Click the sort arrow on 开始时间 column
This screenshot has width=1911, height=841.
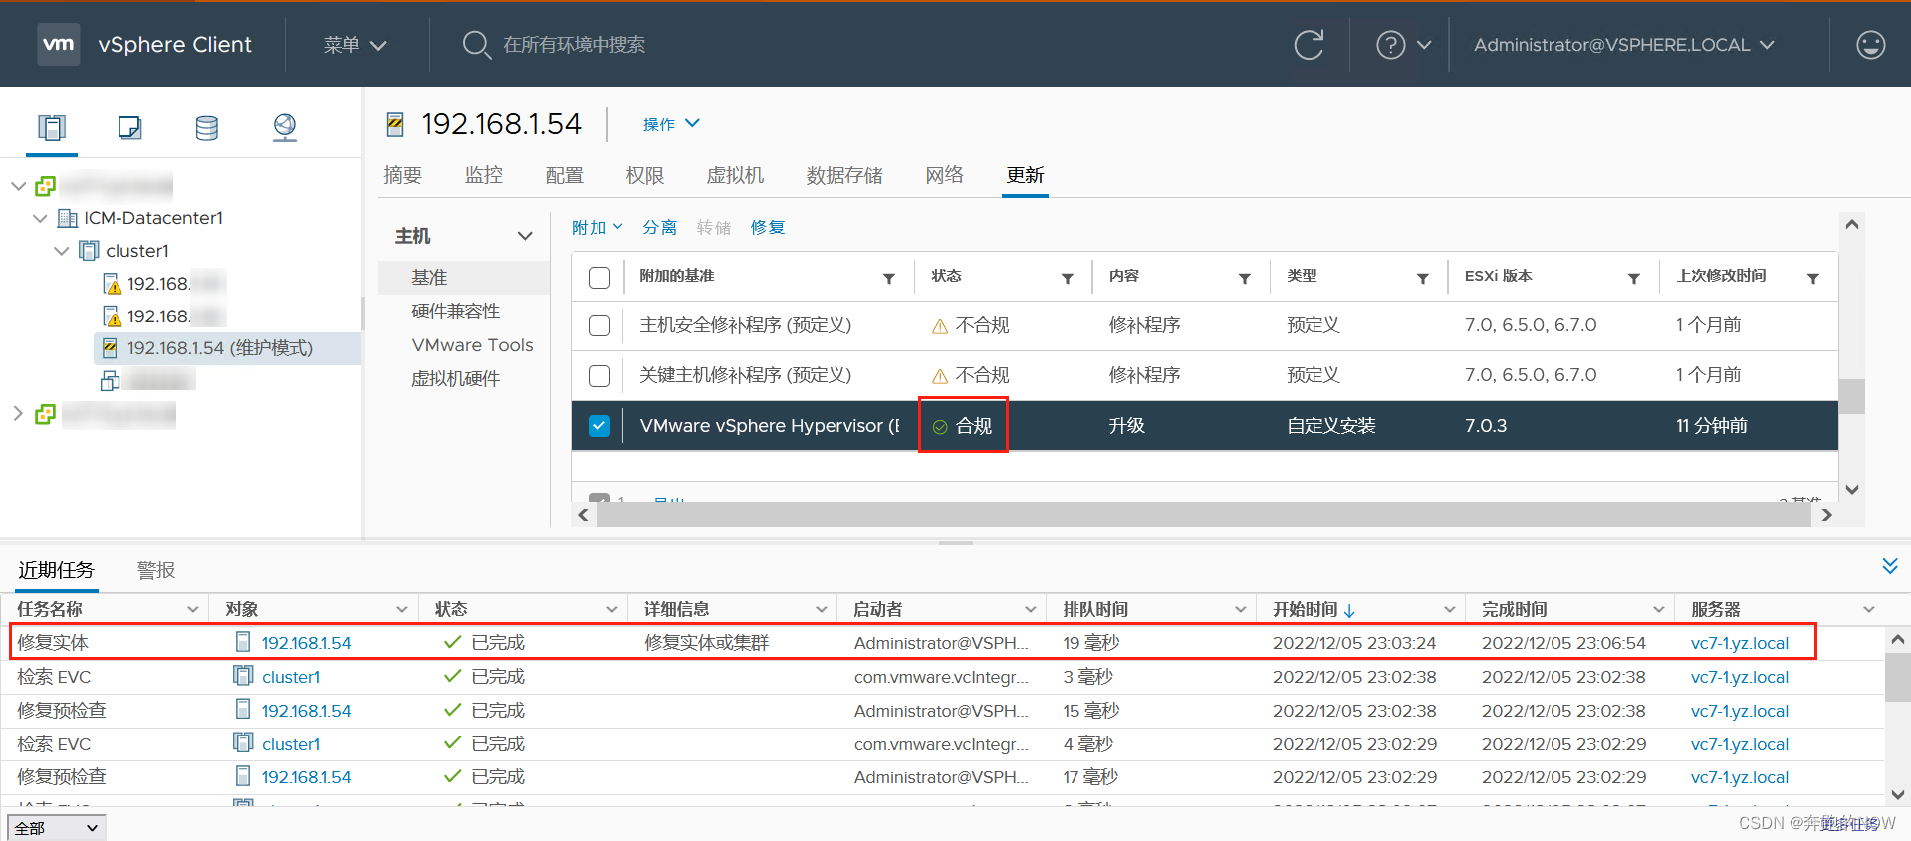(x=1350, y=610)
